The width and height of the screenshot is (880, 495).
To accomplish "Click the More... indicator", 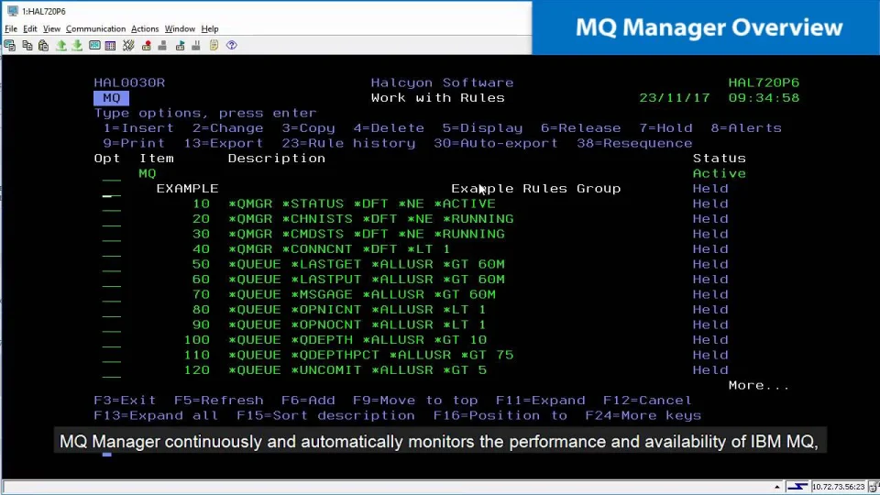I will pos(759,385).
